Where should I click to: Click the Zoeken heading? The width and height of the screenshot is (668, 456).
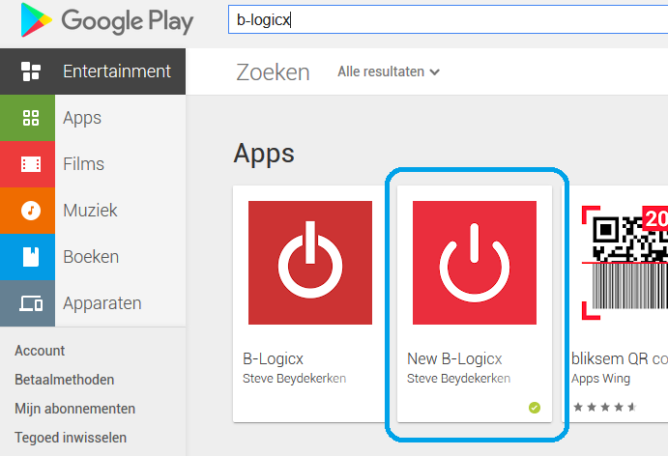273,71
